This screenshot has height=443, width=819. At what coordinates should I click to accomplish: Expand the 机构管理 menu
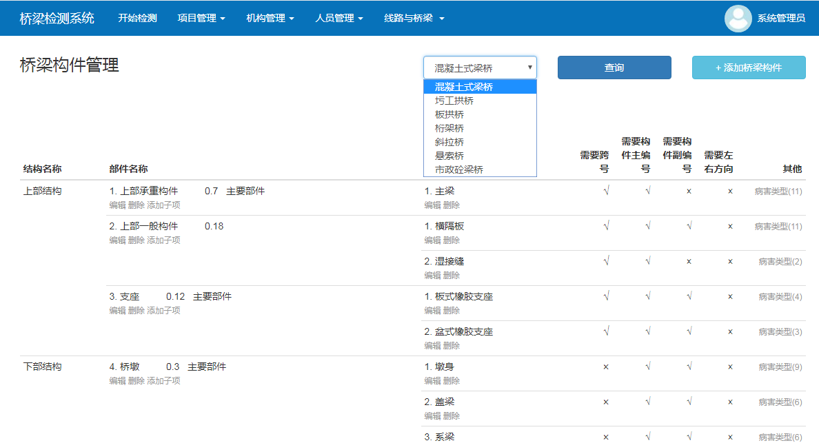coord(270,19)
